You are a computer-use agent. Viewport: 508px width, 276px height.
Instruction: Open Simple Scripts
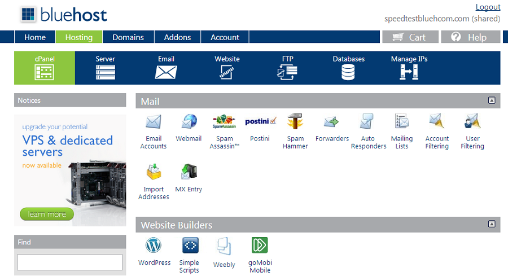(x=189, y=255)
